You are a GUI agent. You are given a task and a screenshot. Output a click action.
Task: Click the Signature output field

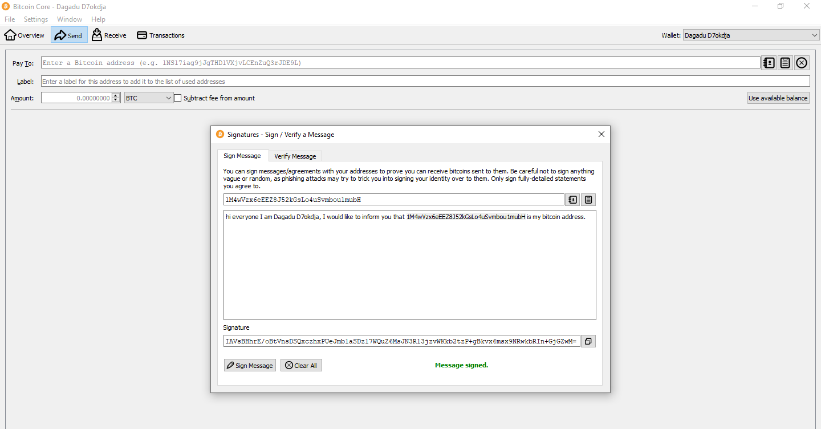click(x=402, y=341)
